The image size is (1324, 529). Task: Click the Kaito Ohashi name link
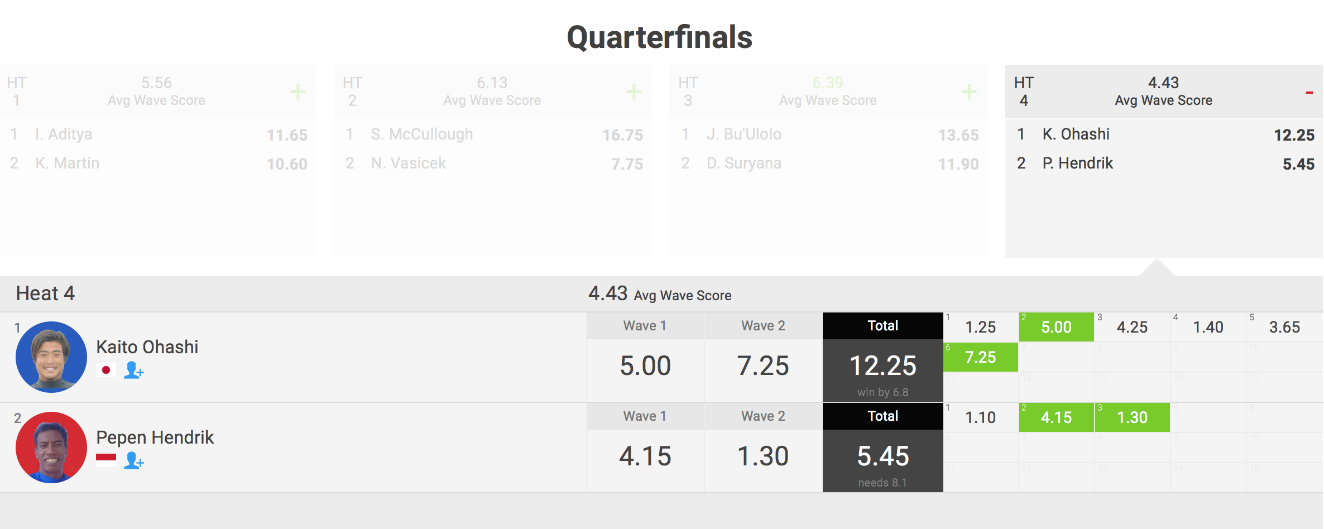pos(147,347)
